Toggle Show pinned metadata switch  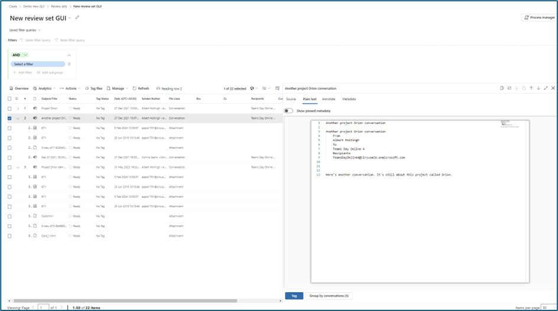tap(288, 110)
